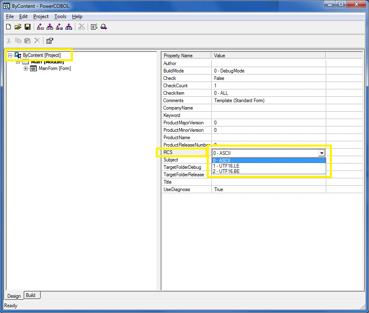Click the New project toolbar icon
The image size is (369, 313).
pyautogui.click(x=9, y=27)
